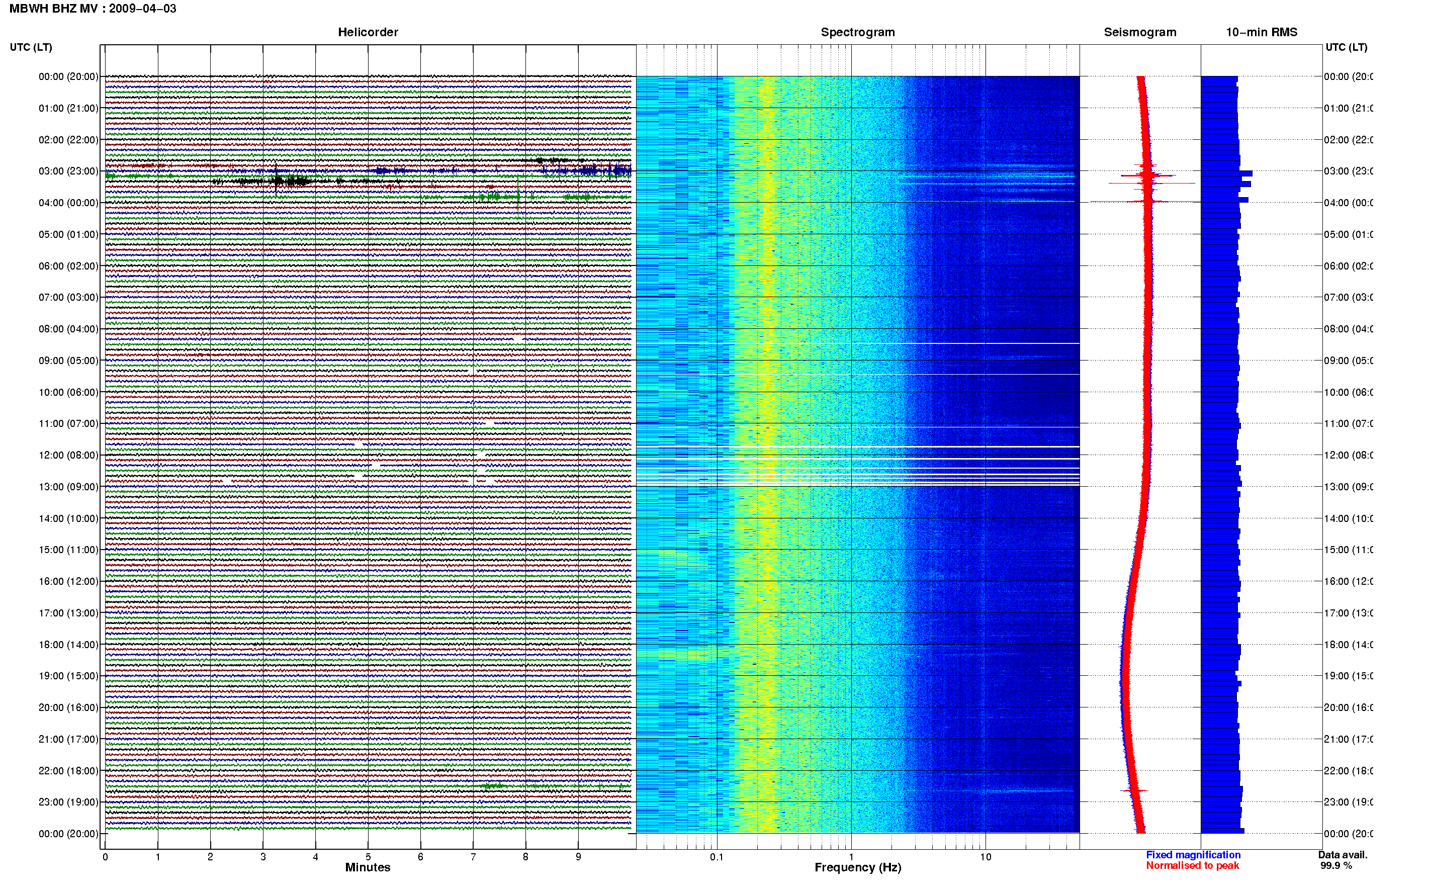The width and height of the screenshot is (1430, 894).
Task: Click the left '07:00 (03:00)' time label
Action: [x=68, y=297]
